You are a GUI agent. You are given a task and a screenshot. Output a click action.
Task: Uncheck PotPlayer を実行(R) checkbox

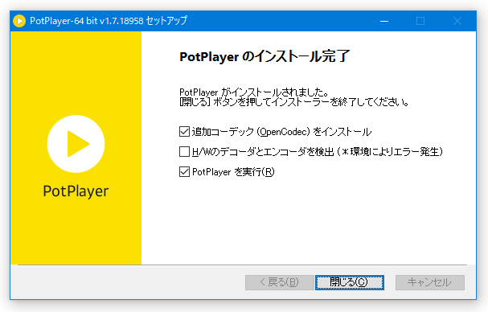(184, 172)
